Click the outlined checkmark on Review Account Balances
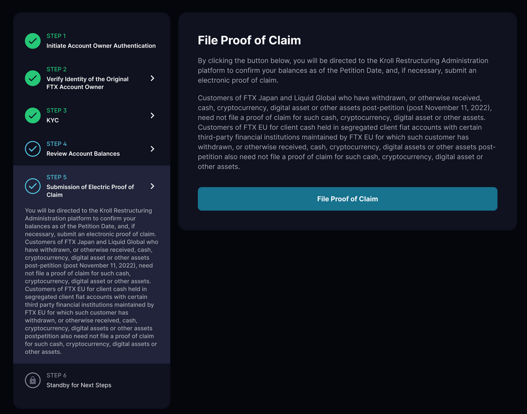This screenshot has height=414, width=527. pyautogui.click(x=32, y=148)
